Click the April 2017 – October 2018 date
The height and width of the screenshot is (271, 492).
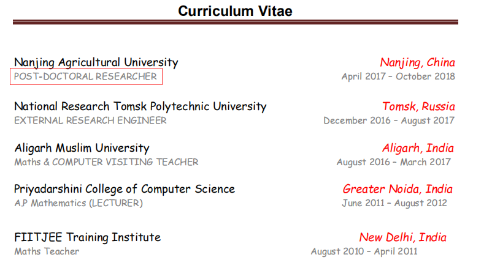pos(398,77)
